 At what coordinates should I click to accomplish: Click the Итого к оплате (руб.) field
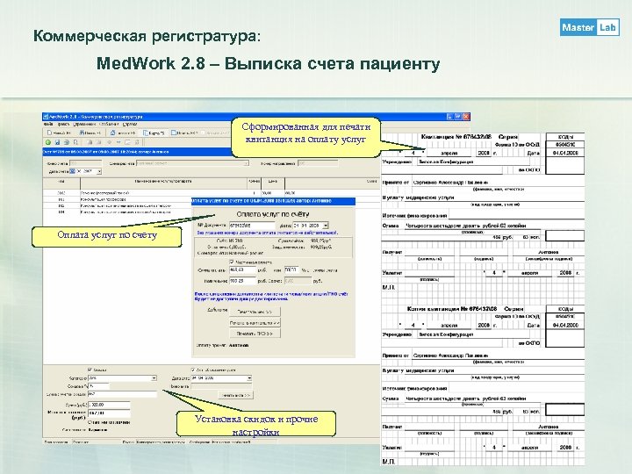coord(109,413)
